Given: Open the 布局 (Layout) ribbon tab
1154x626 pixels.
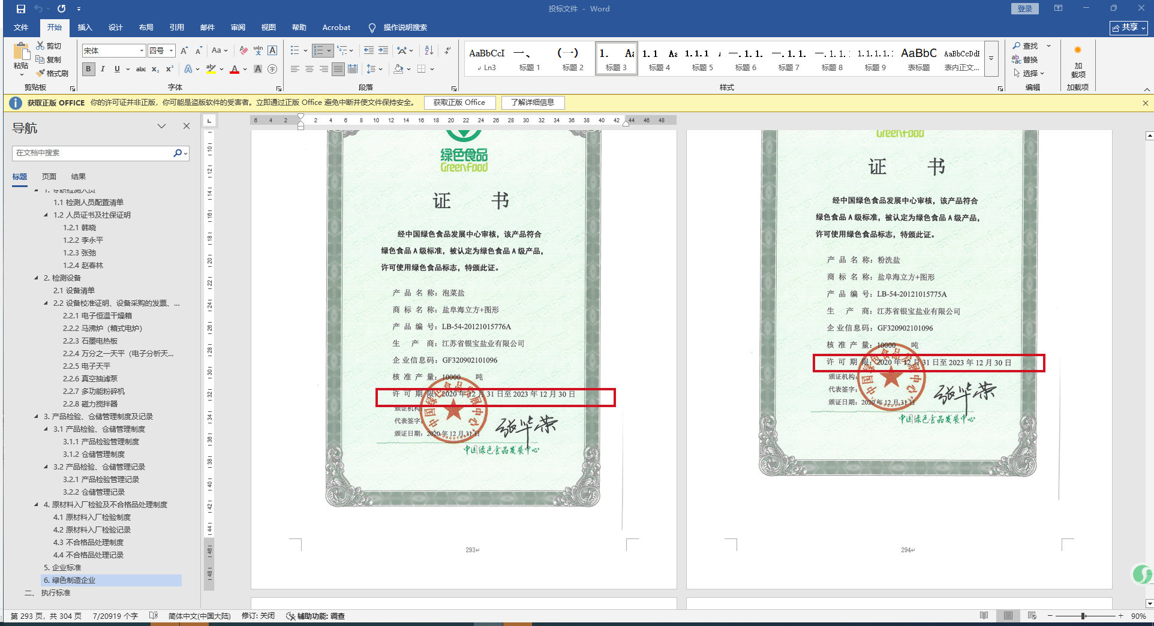Looking at the screenshot, I should pos(146,28).
